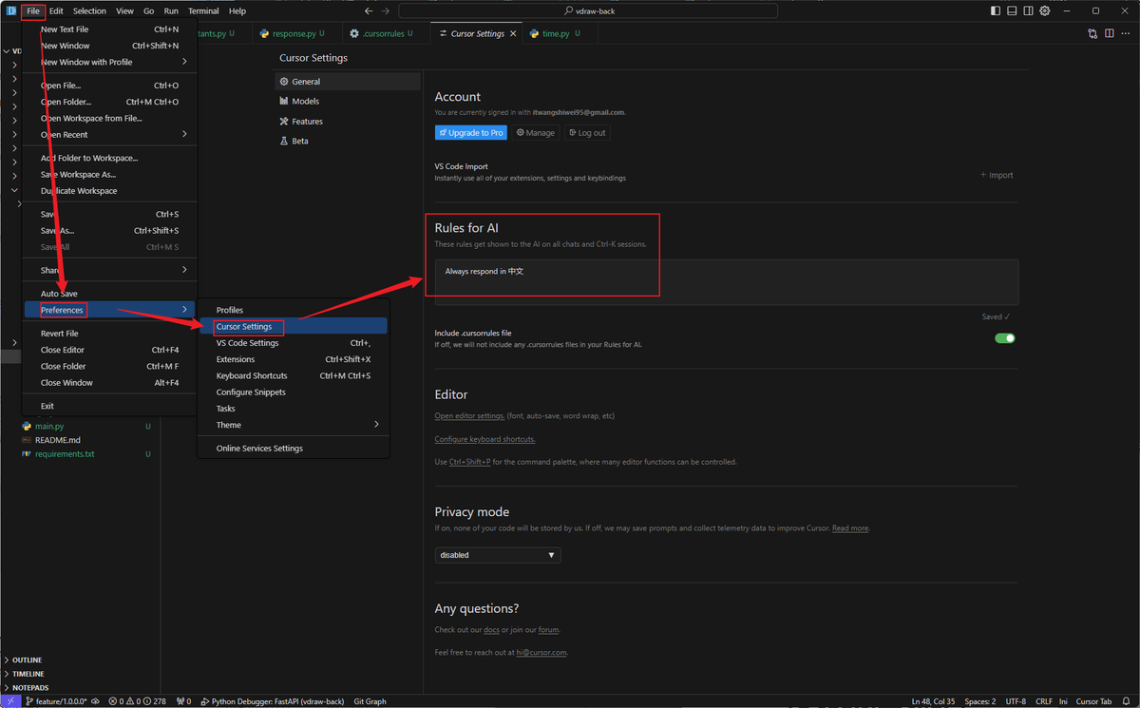Click the Cursor app icon in title bar
Image resolution: width=1140 pixels, height=708 pixels.
point(10,10)
